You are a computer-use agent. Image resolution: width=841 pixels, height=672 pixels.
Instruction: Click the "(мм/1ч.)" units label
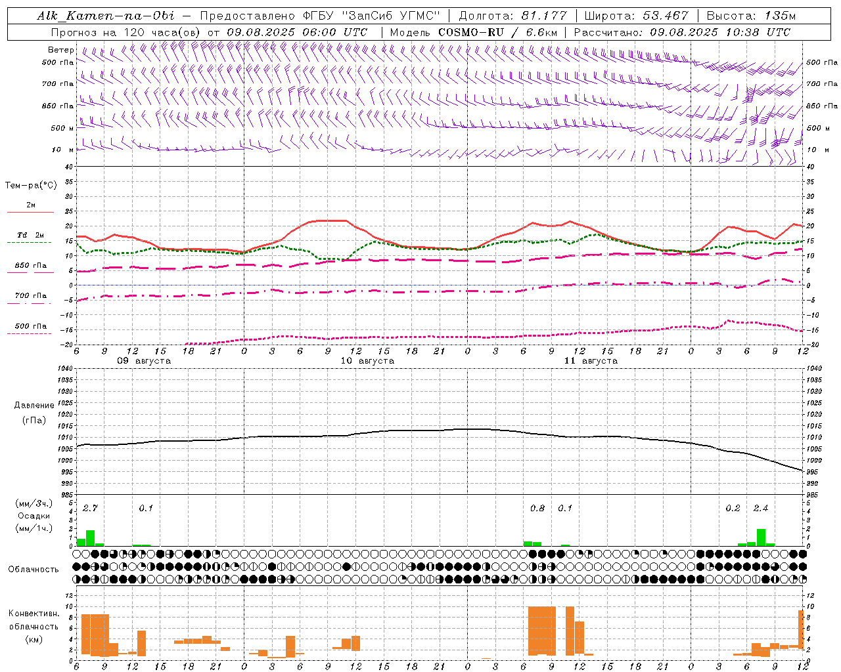tap(34, 528)
